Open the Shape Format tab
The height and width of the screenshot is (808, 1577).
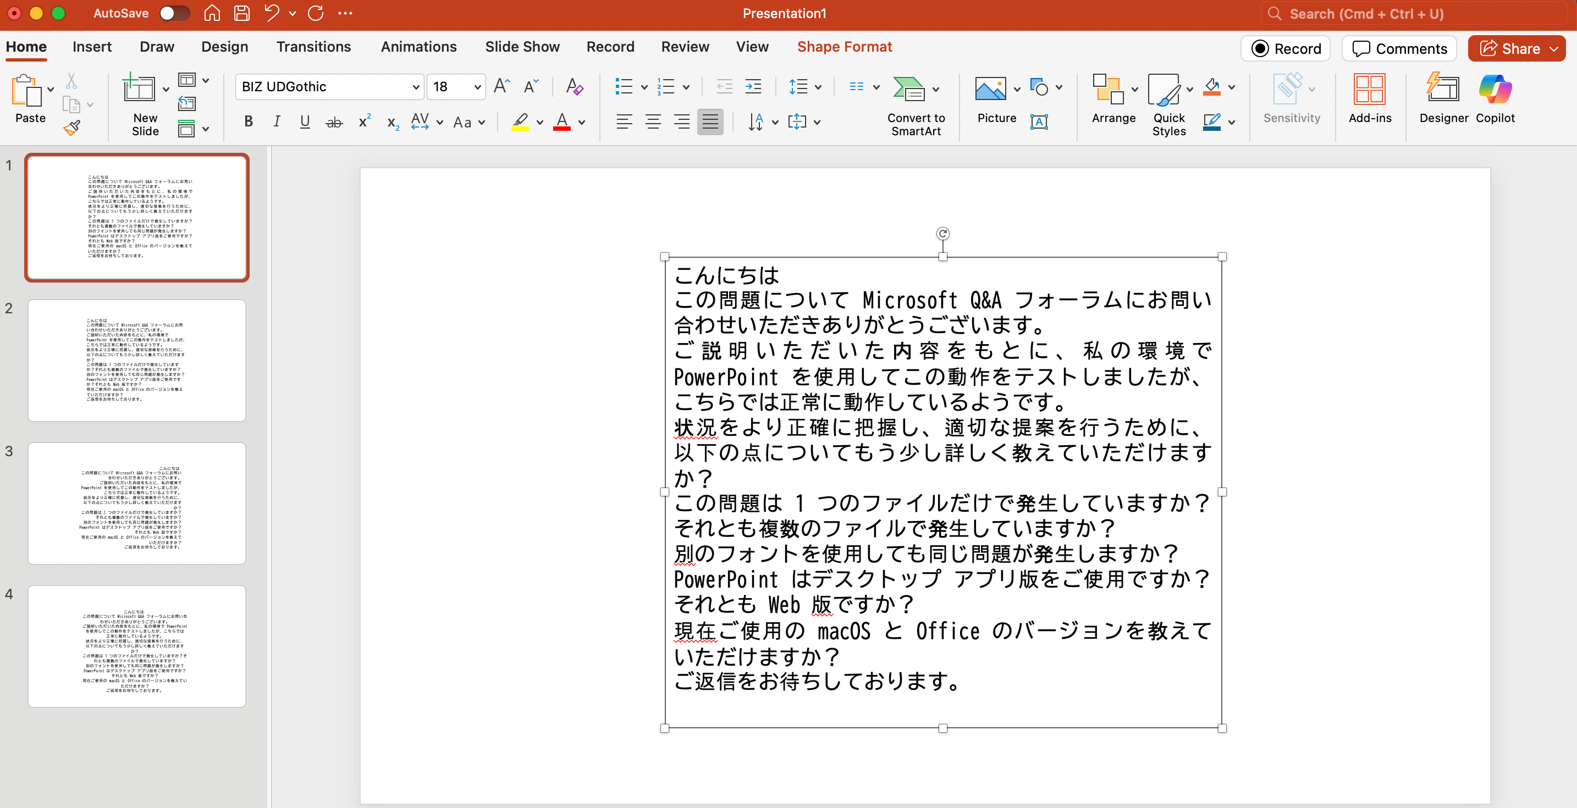844,47
